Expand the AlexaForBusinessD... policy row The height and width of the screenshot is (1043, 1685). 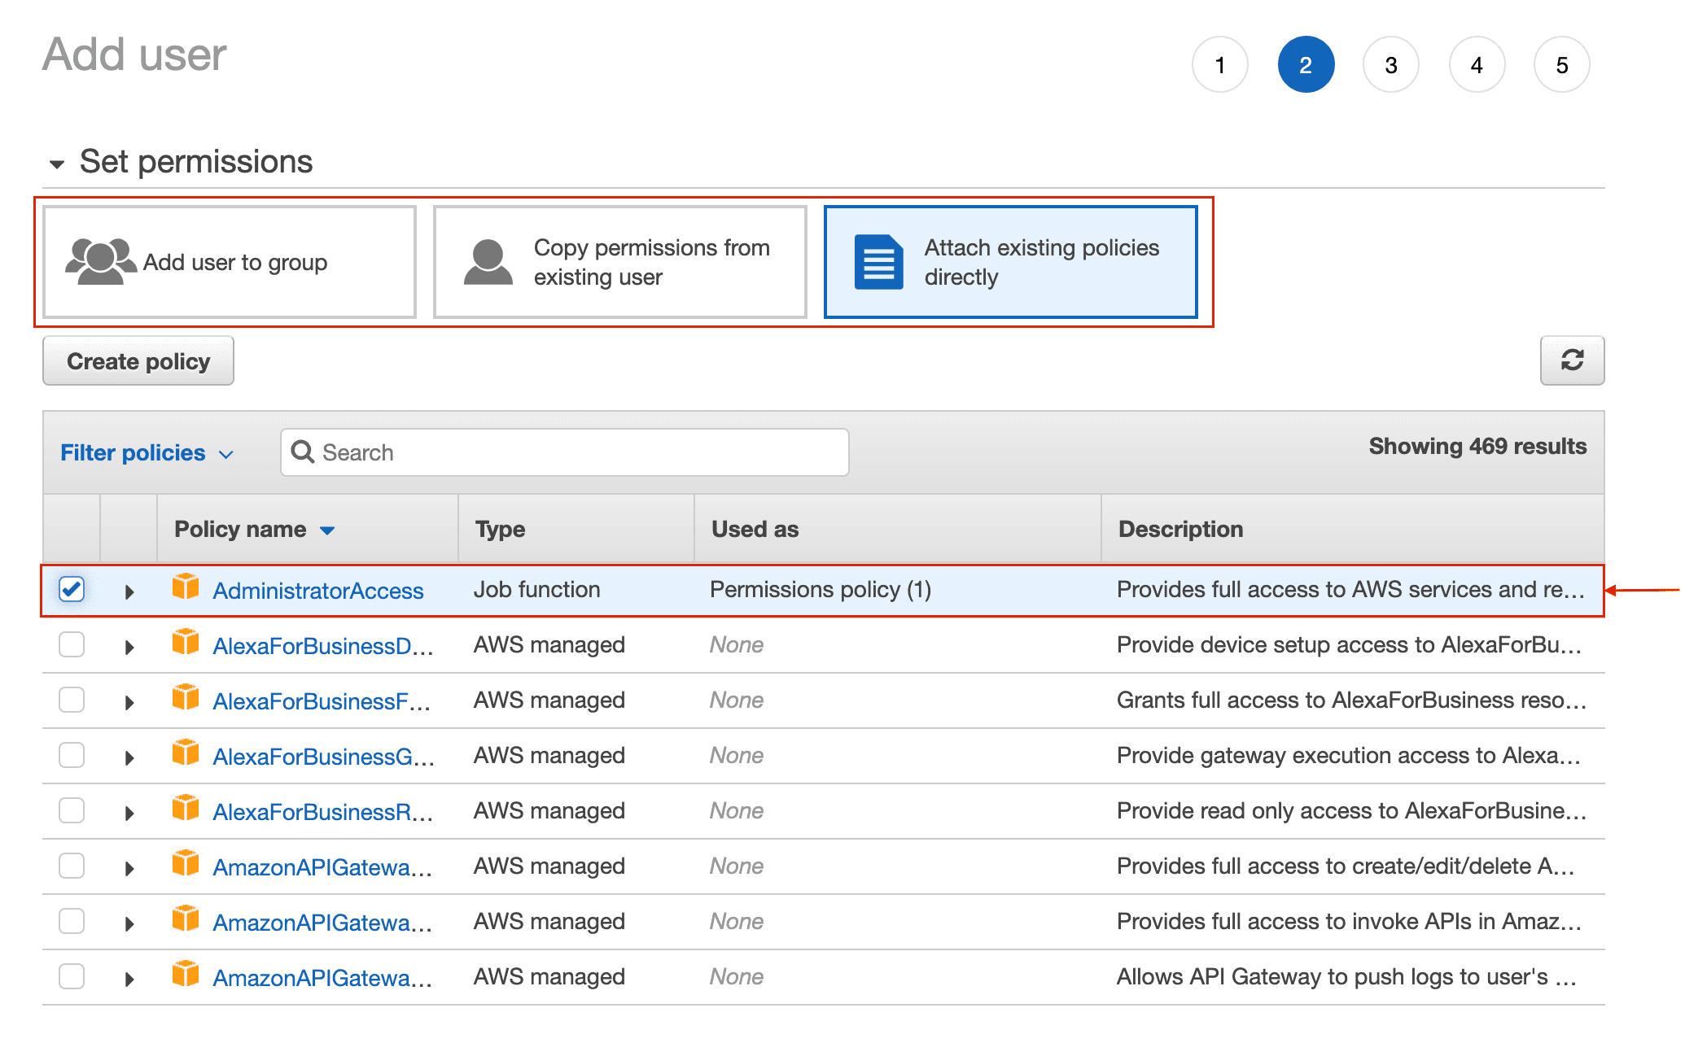coord(129,648)
